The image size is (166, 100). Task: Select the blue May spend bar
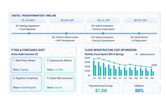pos(114,71)
